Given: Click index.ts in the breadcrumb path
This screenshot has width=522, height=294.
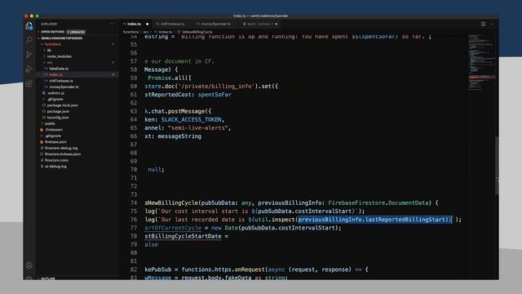Looking at the screenshot, I should tap(165, 32).
